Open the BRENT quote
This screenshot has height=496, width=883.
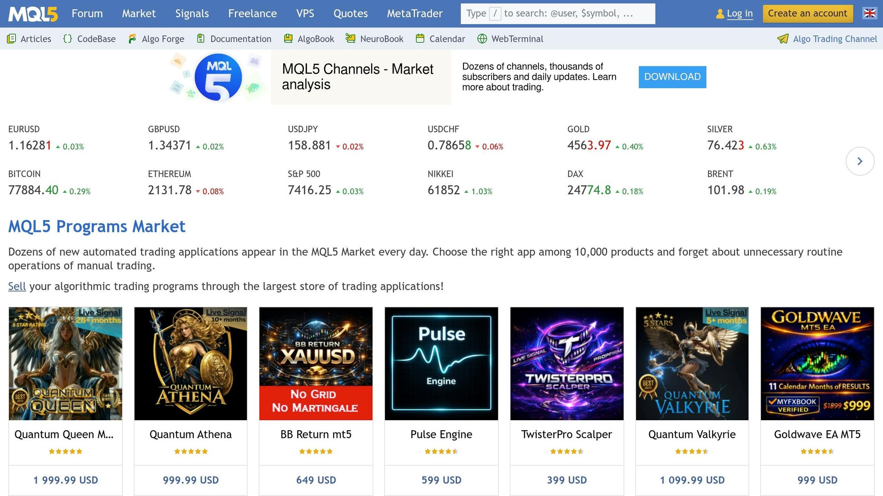click(x=742, y=183)
